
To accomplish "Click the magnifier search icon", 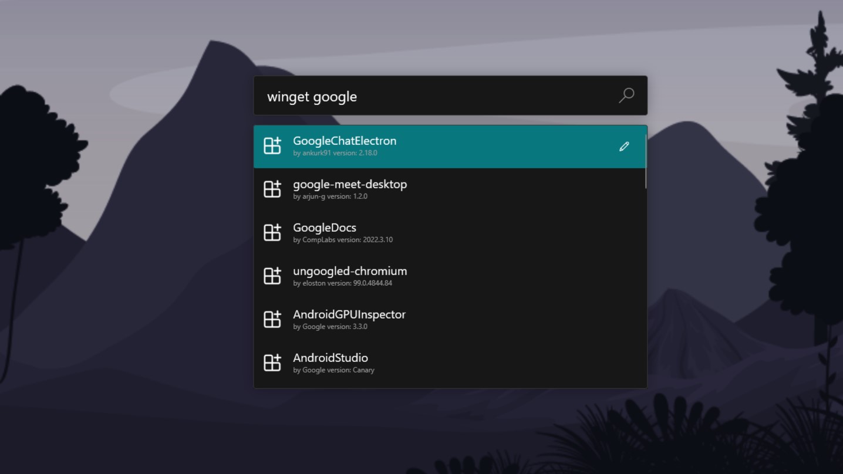I will pyautogui.click(x=626, y=95).
